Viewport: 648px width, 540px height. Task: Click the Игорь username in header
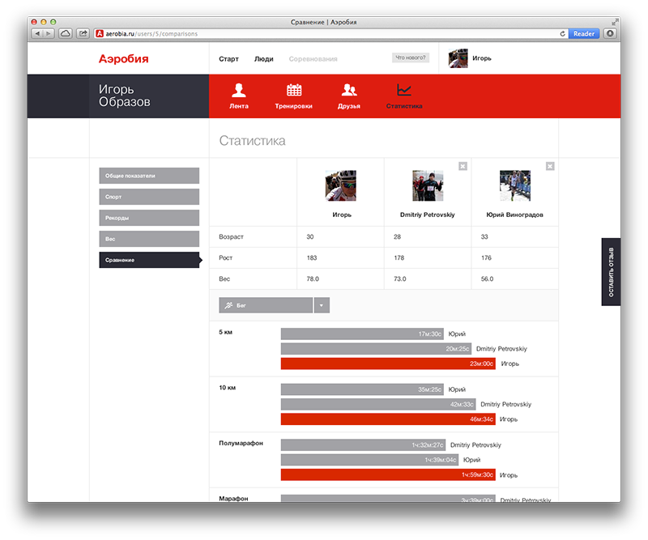(482, 58)
